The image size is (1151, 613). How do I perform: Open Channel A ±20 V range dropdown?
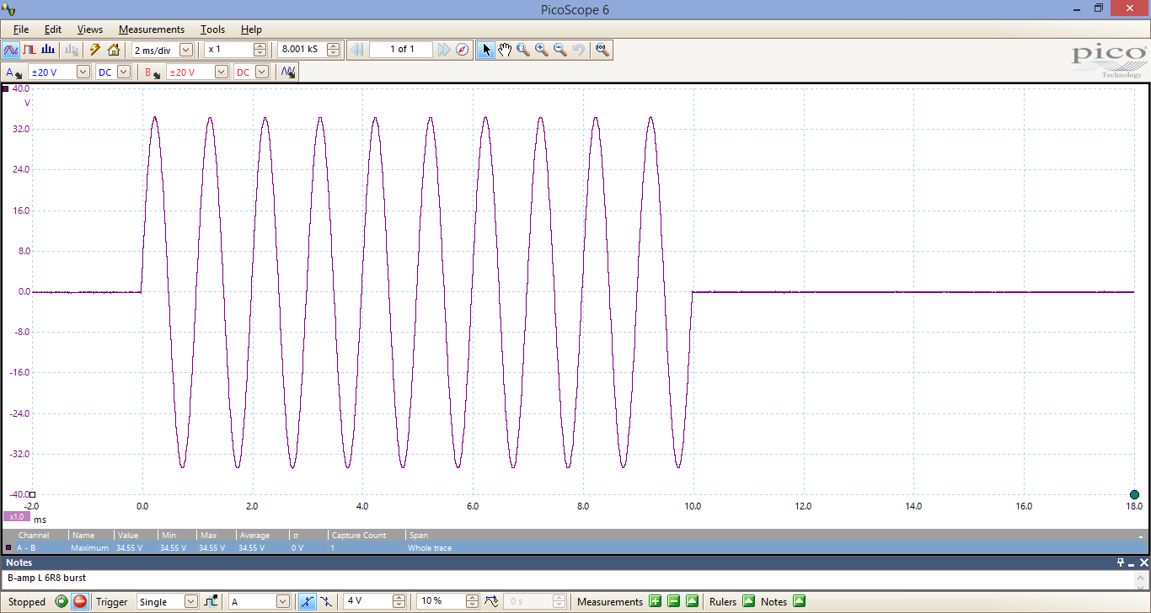coord(83,72)
